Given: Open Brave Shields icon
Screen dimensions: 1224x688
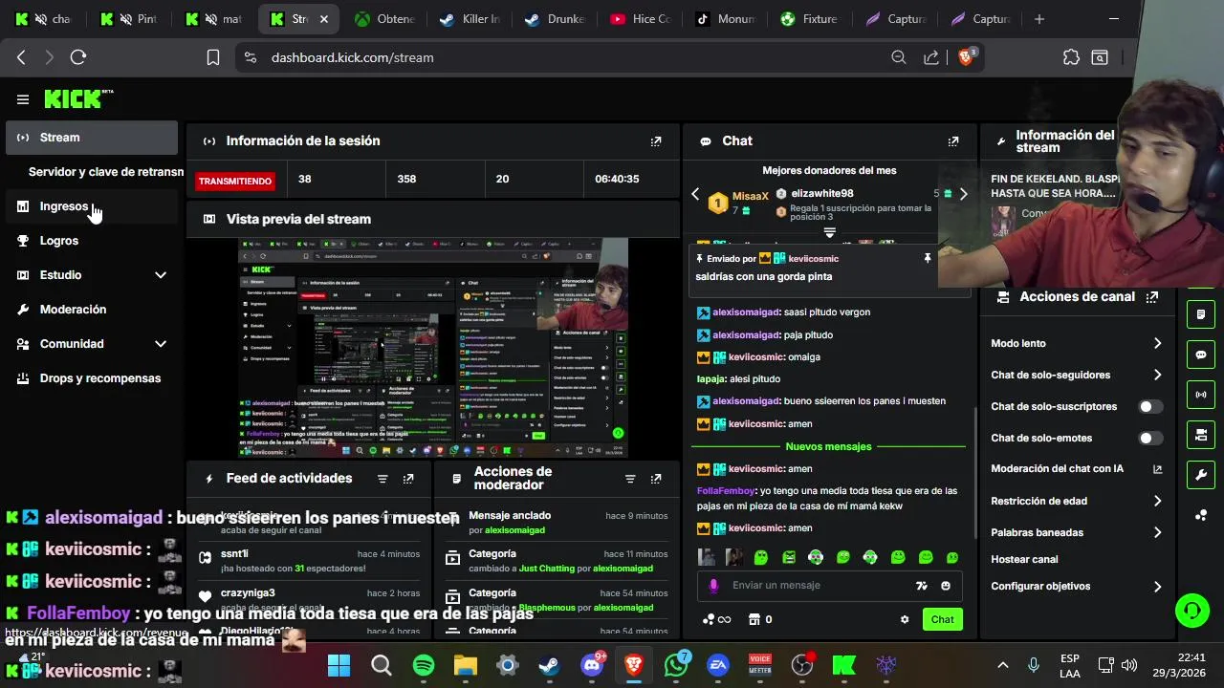Looking at the screenshot, I should coord(966,57).
